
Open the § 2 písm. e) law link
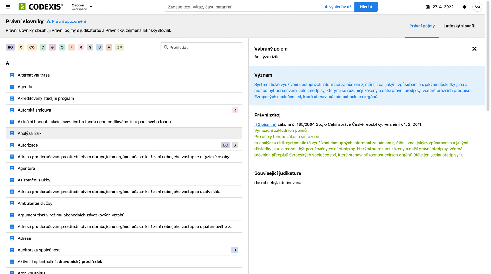coord(265,124)
